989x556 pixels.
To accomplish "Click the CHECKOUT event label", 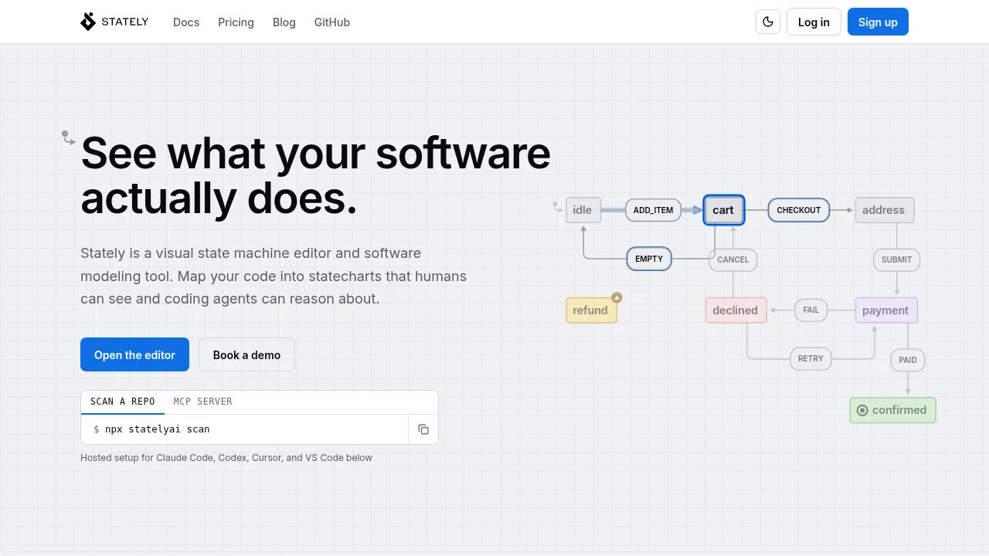I will [799, 210].
